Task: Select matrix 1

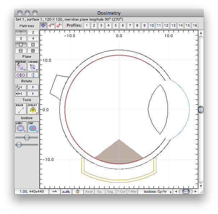Action: click(x=21, y=32)
